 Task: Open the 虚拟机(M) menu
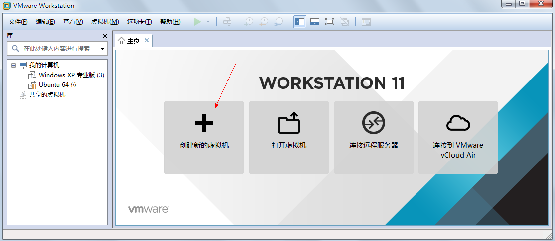click(105, 22)
